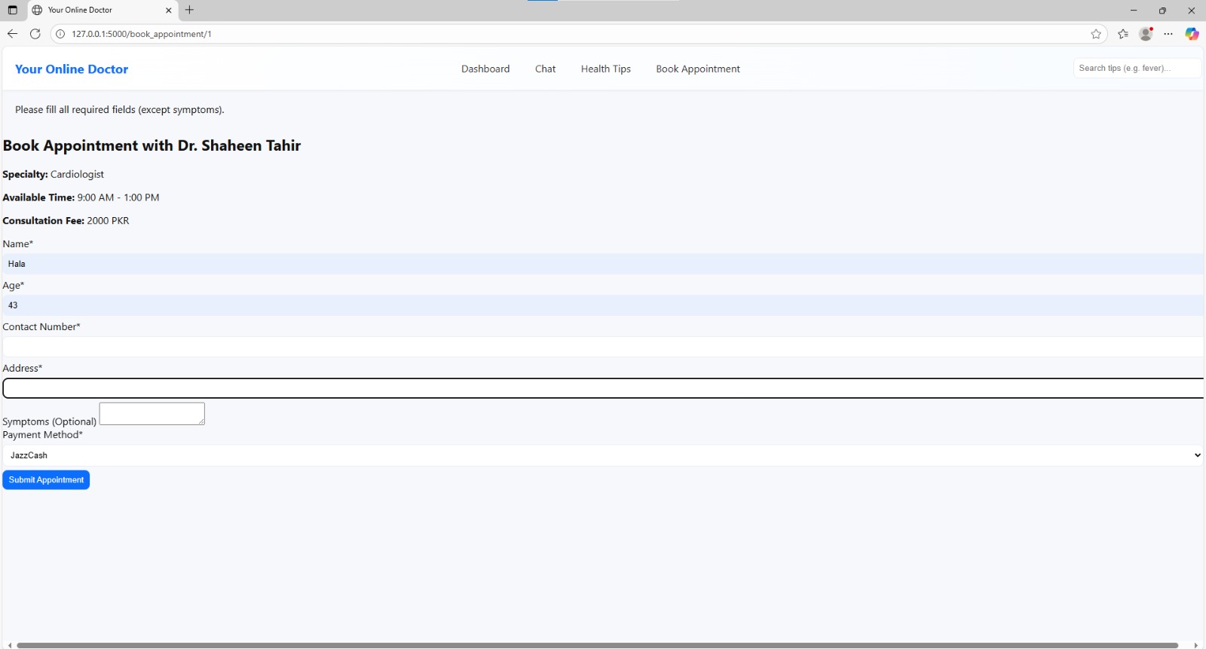Click the 'Book Appointment with Dr. Shaheen Tahir' heading
The image size is (1206, 649).
pyautogui.click(x=152, y=145)
